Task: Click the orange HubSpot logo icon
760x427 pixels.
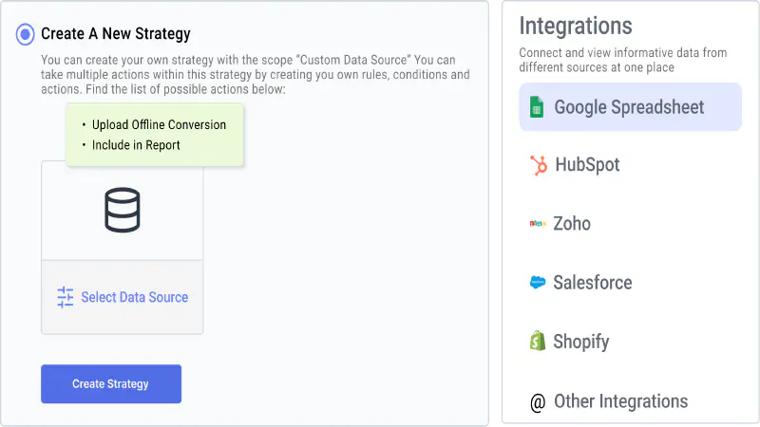Action: (x=538, y=165)
